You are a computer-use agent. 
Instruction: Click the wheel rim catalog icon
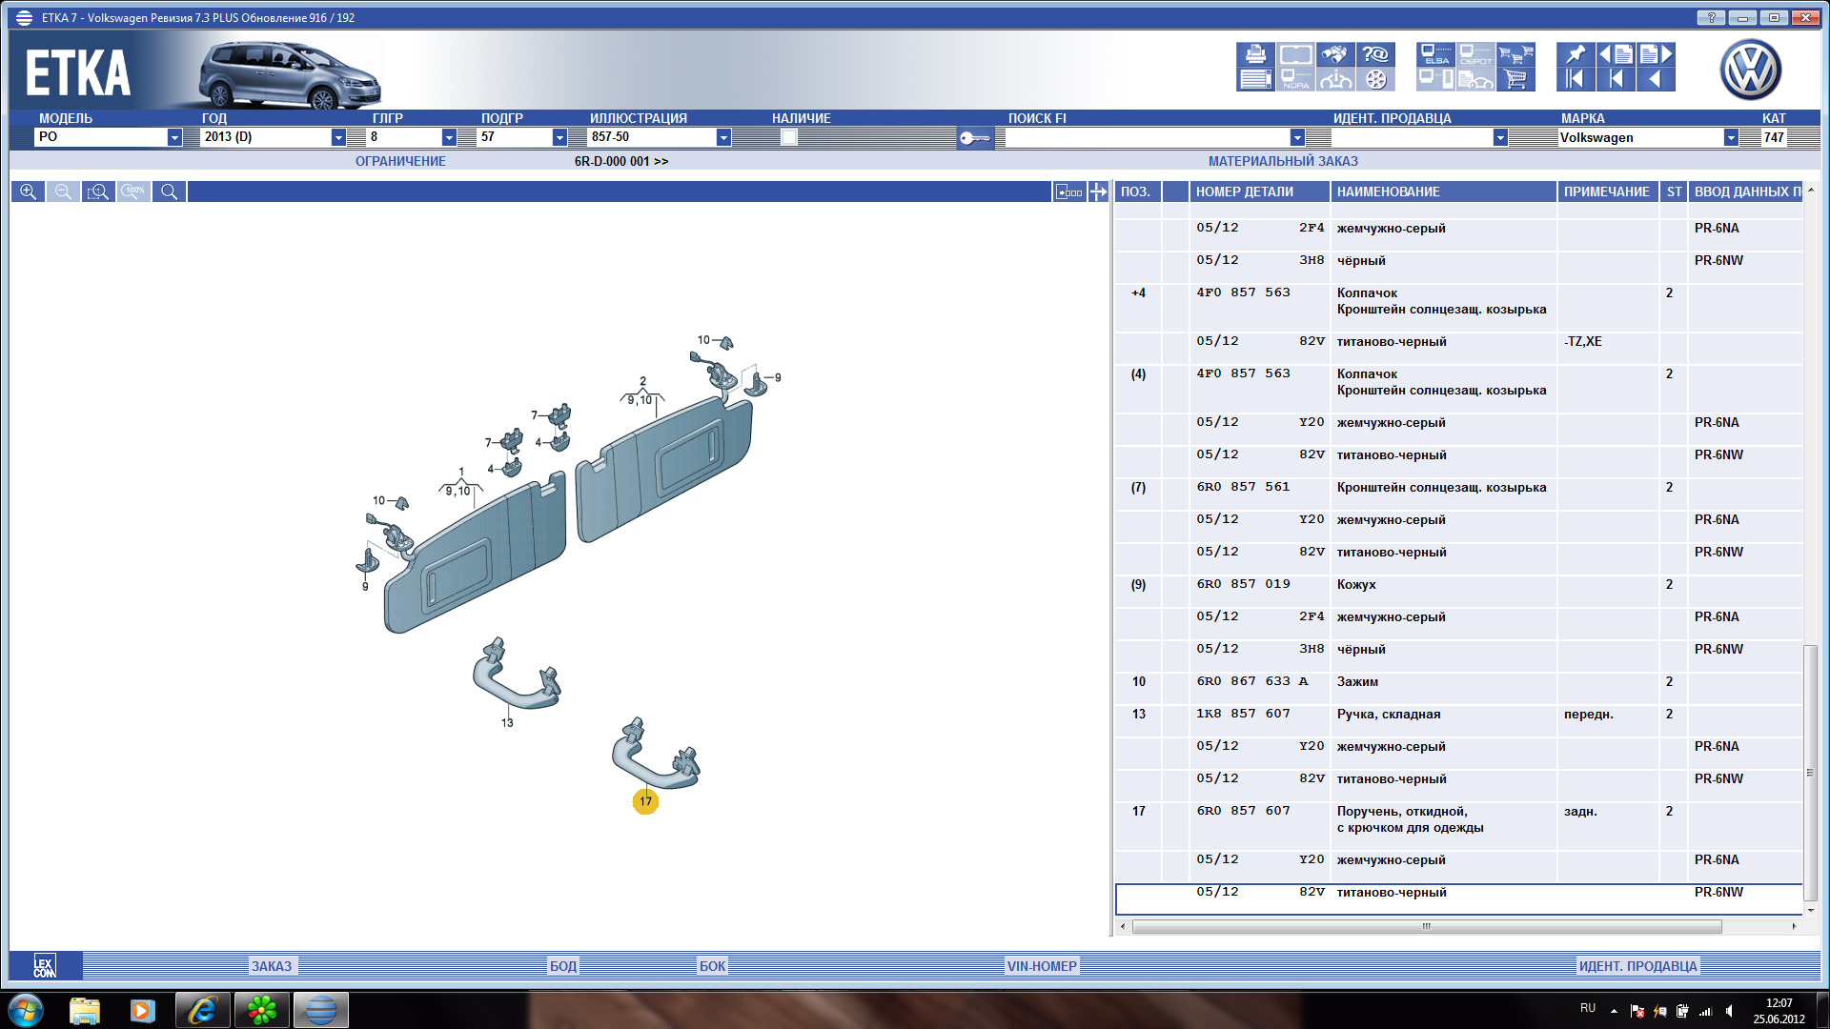[x=1375, y=79]
